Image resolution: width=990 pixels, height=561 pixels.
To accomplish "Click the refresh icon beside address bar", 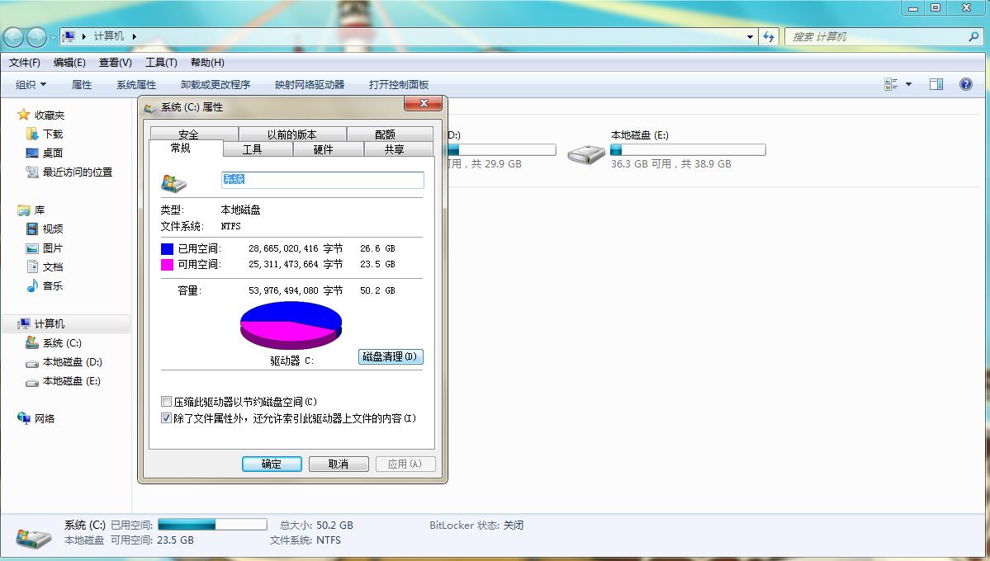I will (x=769, y=36).
